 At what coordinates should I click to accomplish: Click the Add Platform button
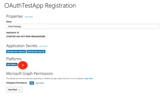12,65
